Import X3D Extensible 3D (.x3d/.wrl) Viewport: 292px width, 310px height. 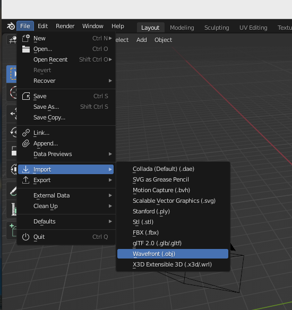pos(173,264)
